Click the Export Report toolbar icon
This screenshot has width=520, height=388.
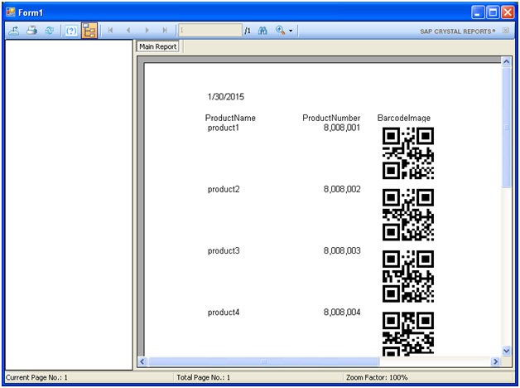click(x=13, y=31)
